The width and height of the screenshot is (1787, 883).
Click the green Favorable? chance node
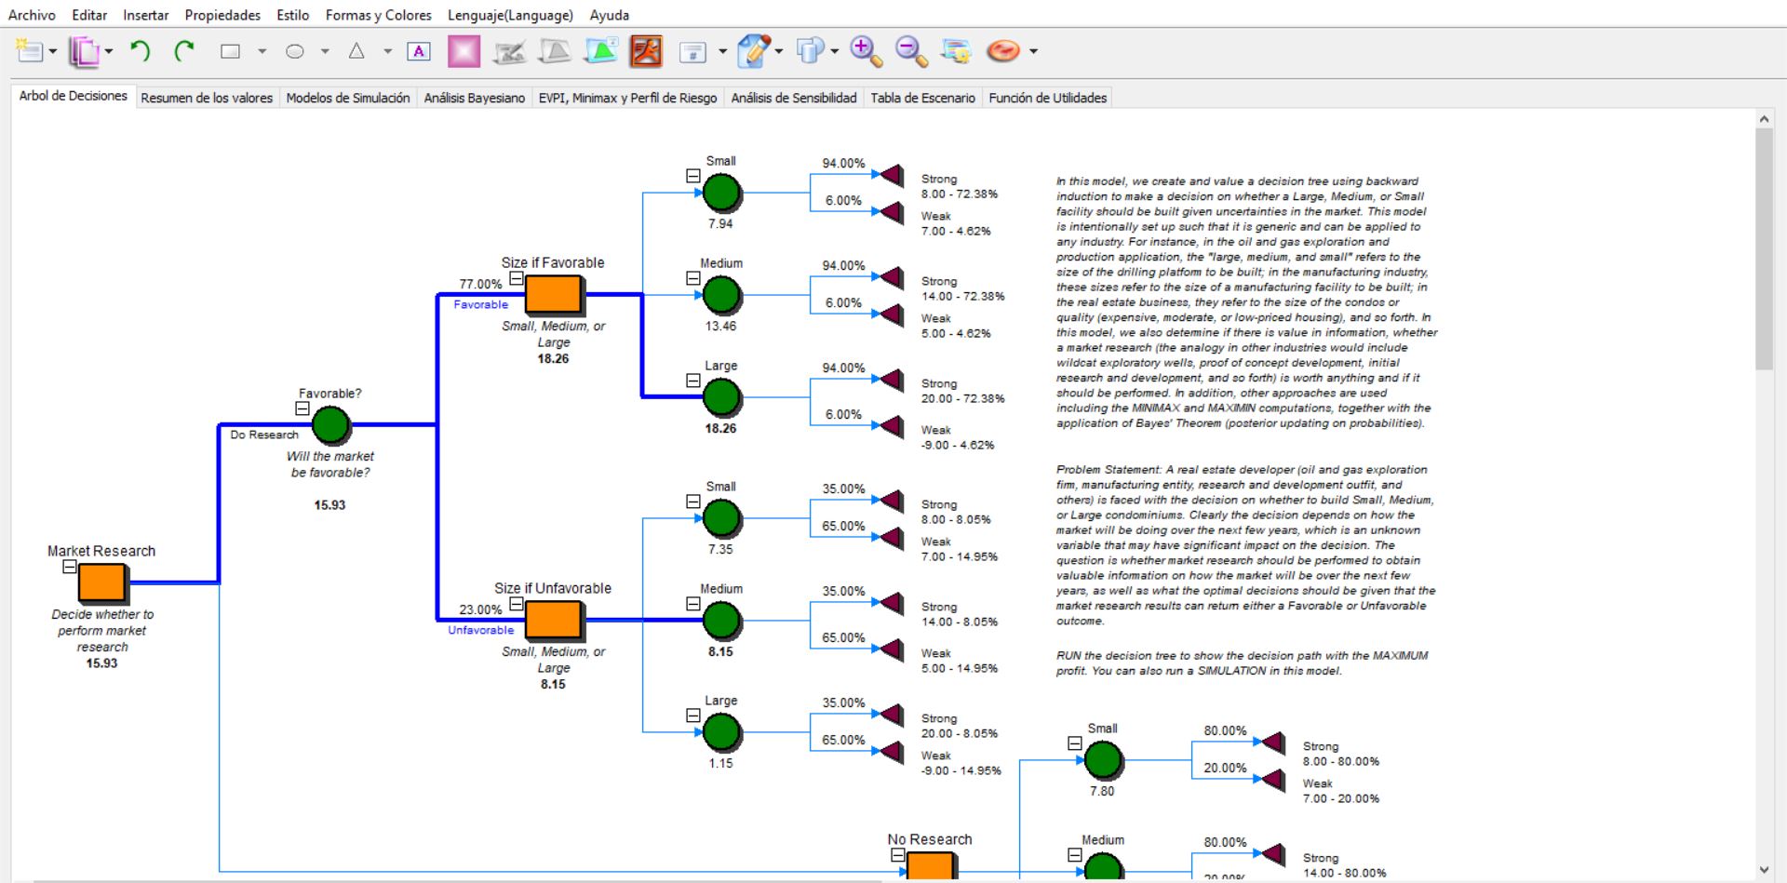point(330,425)
